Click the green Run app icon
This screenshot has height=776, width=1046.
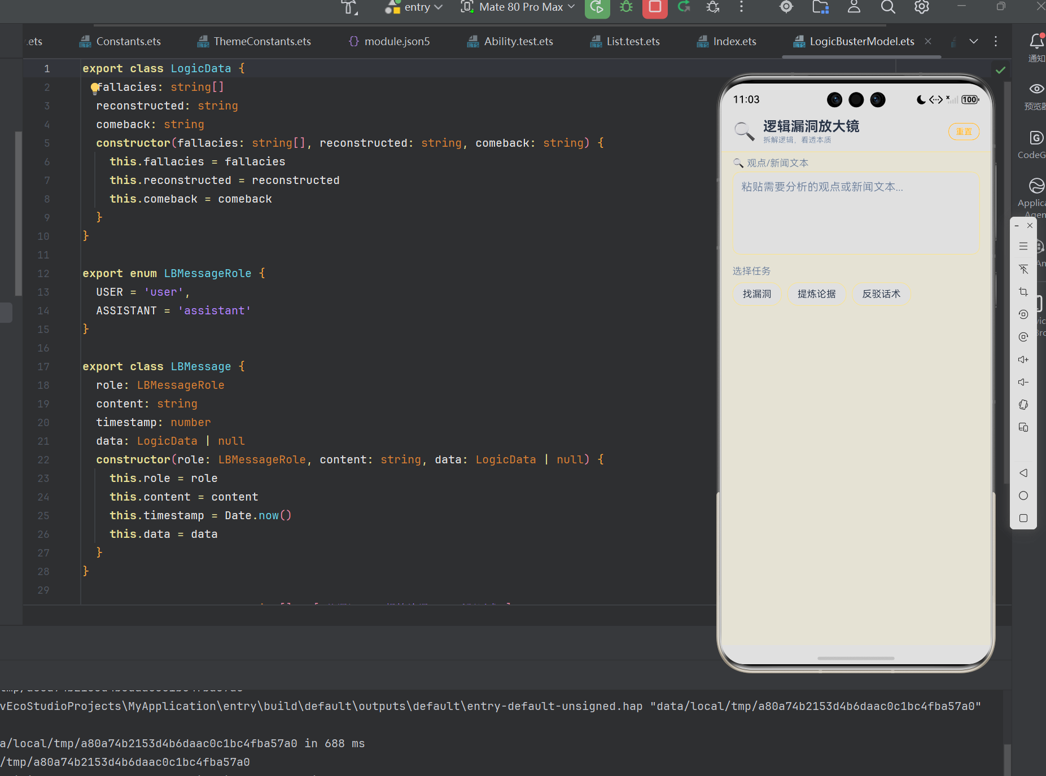(597, 7)
